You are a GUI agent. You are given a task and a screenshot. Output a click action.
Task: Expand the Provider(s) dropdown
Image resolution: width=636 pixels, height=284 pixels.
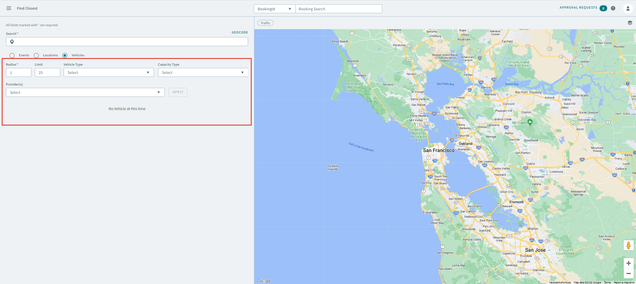coord(85,92)
